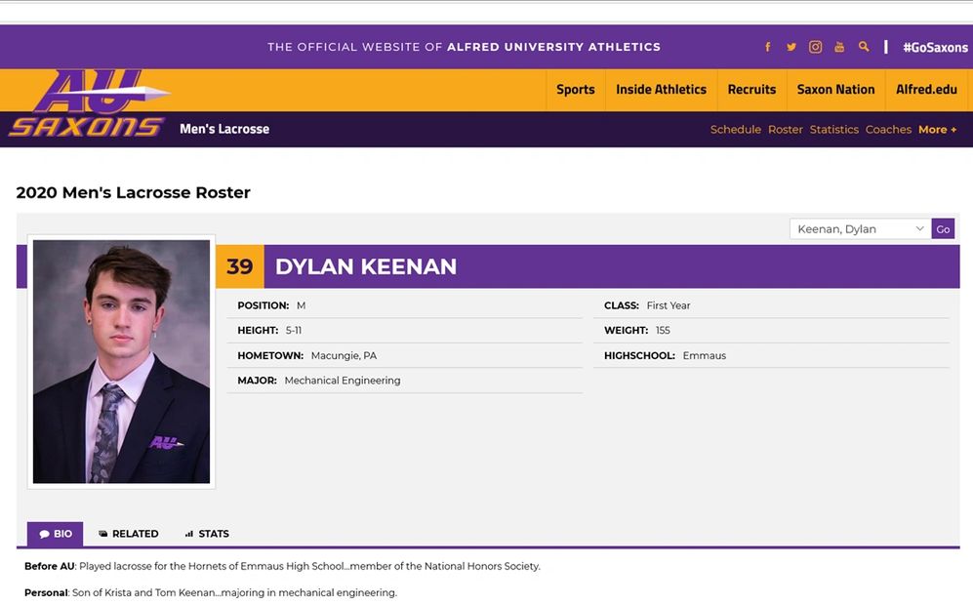
Task: Open the Alfred Athletics Facebook page icon
Action: coord(768,47)
